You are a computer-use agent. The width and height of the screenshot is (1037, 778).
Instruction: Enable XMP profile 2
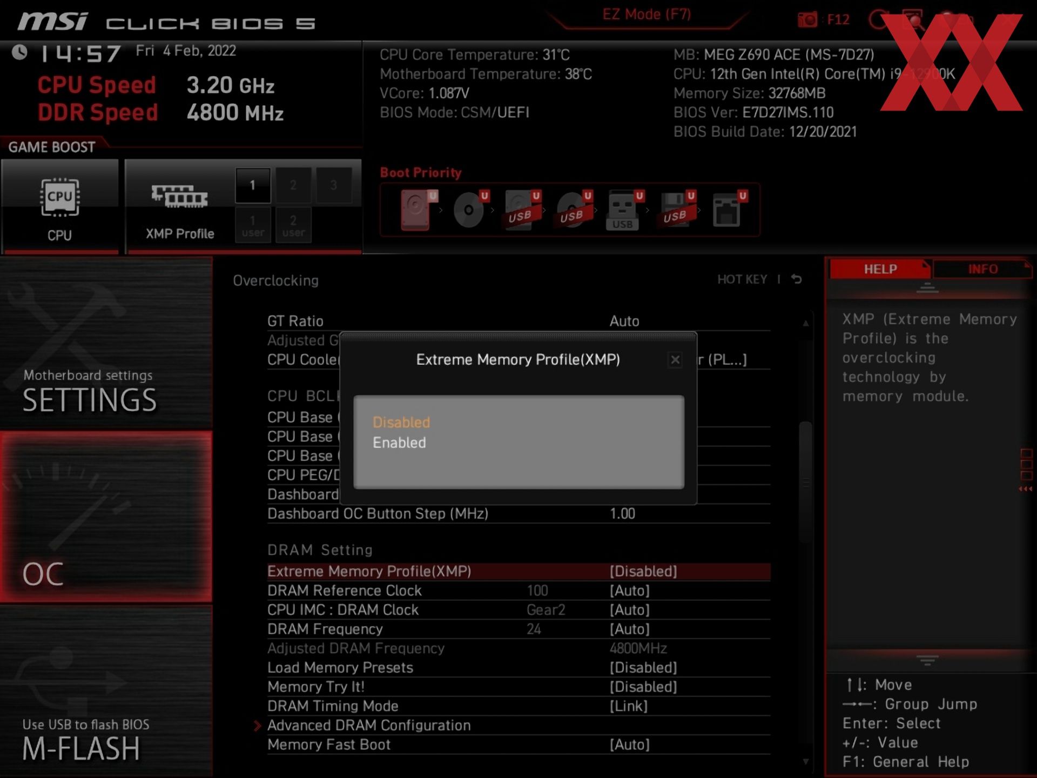293,185
